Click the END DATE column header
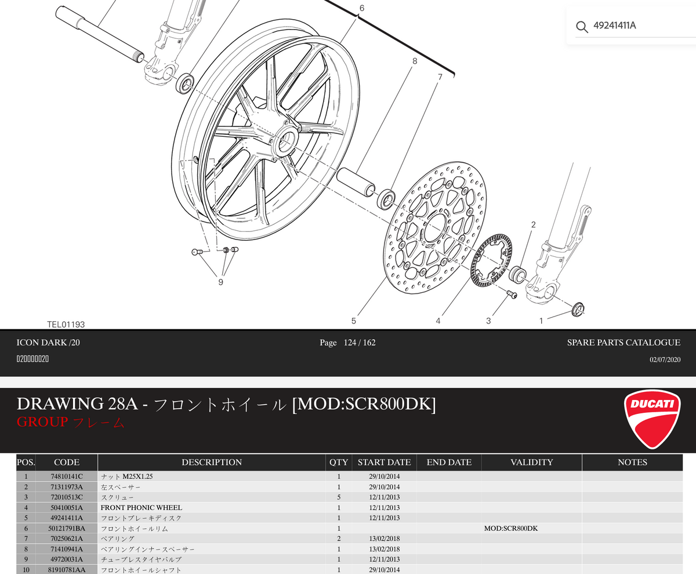This screenshot has height=574, width=696. point(449,462)
